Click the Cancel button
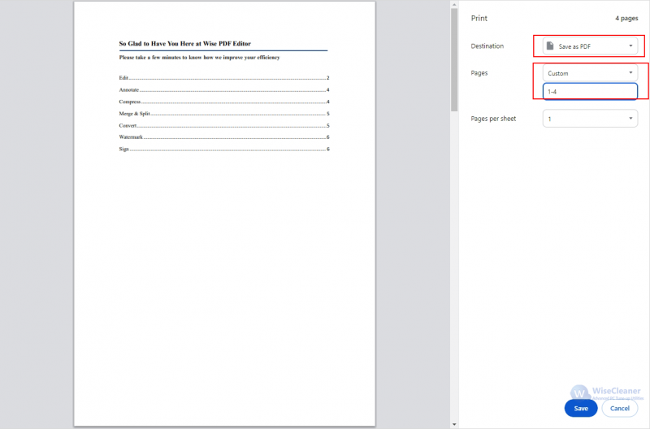Image resolution: width=650 pixels, height=429 pixels. pyautogui.click(x=619, y=408)
